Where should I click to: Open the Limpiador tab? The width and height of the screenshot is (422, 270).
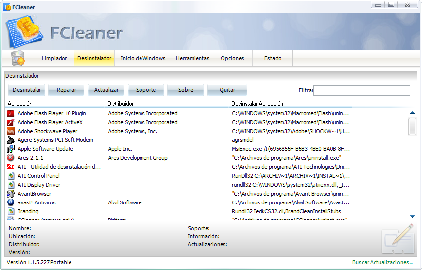[54, 58]
